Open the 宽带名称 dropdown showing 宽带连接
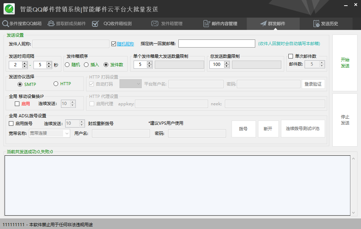The image size is (361, 229). [x=49, y=133]
